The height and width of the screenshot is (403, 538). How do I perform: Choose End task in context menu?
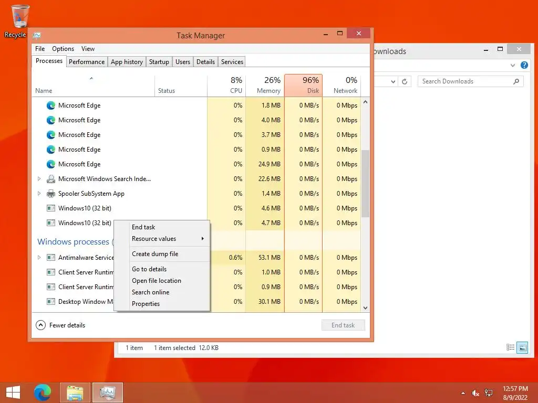162,227
